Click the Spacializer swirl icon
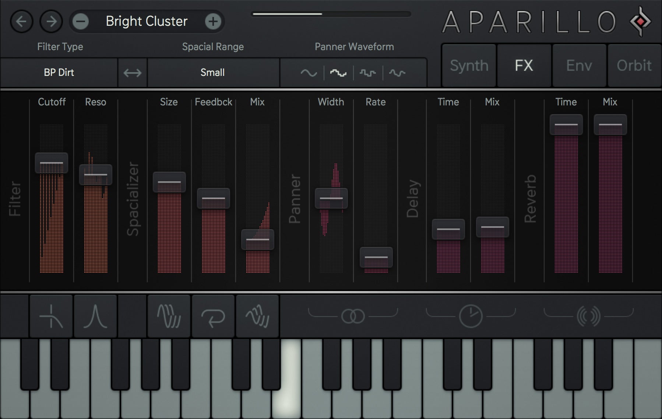This screenshot has height=419, width=662. coord(169,316)
